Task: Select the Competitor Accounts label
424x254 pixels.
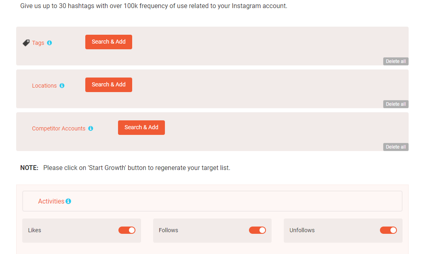Action: [x=59, y=129]
